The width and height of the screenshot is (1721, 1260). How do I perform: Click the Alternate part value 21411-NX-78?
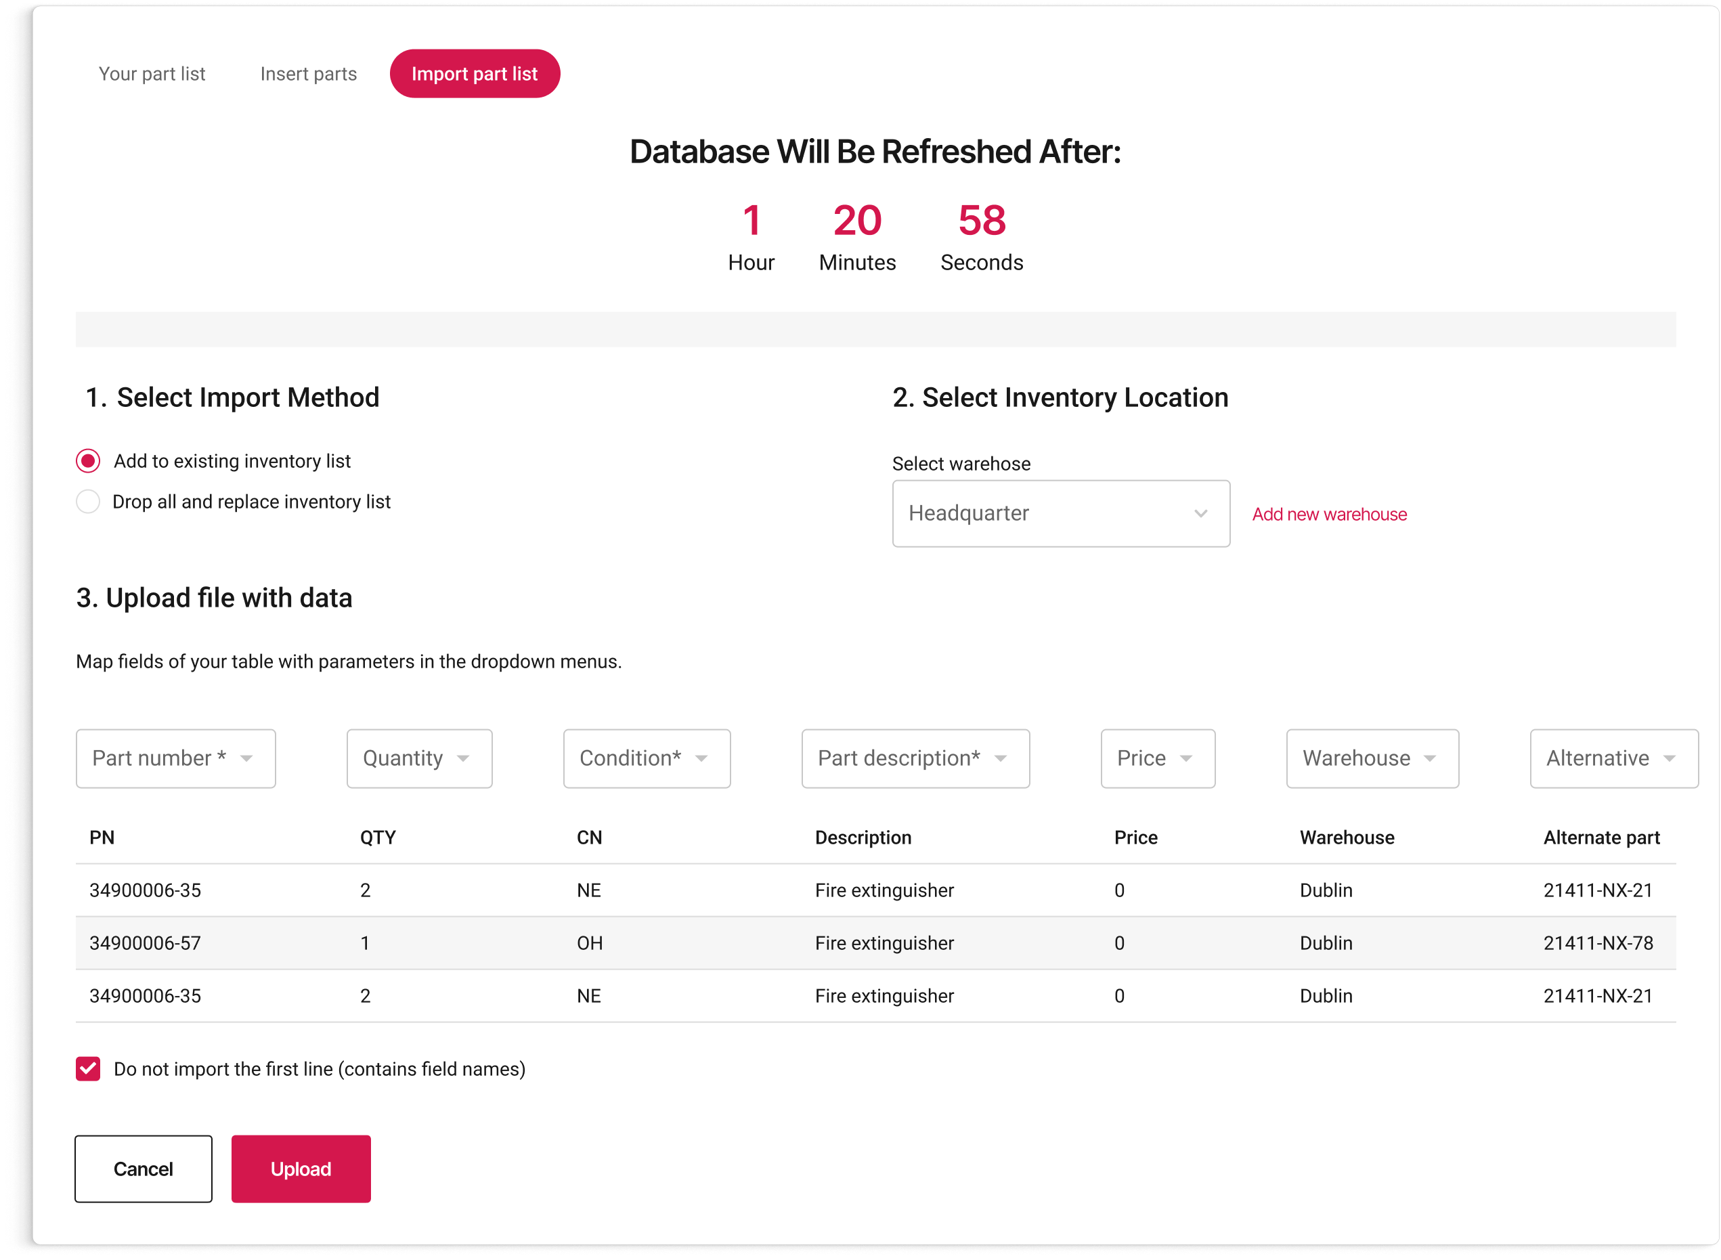(x=1598, y=943)
